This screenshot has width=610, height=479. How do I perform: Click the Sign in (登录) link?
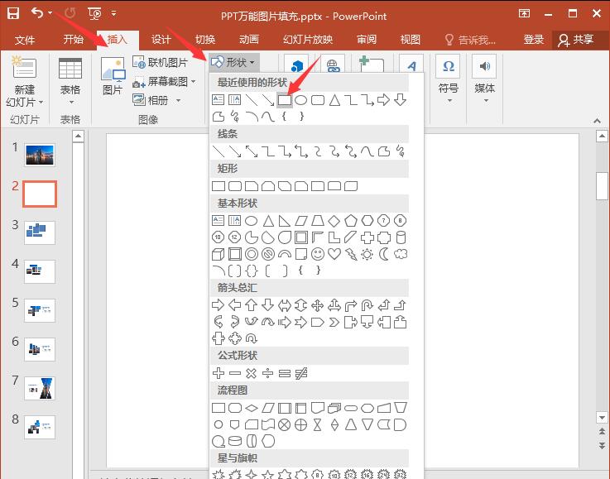[533, 40]
